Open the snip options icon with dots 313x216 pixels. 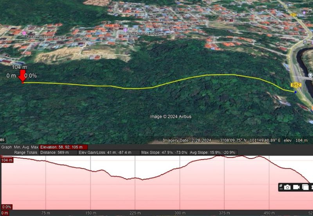tap(281, 187)
